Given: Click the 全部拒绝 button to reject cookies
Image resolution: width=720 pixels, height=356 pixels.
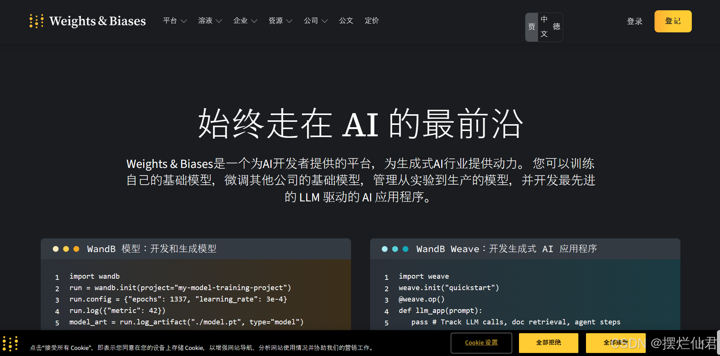Looking at the screenshot, I should pyautogui.click(x=548, y=343).
